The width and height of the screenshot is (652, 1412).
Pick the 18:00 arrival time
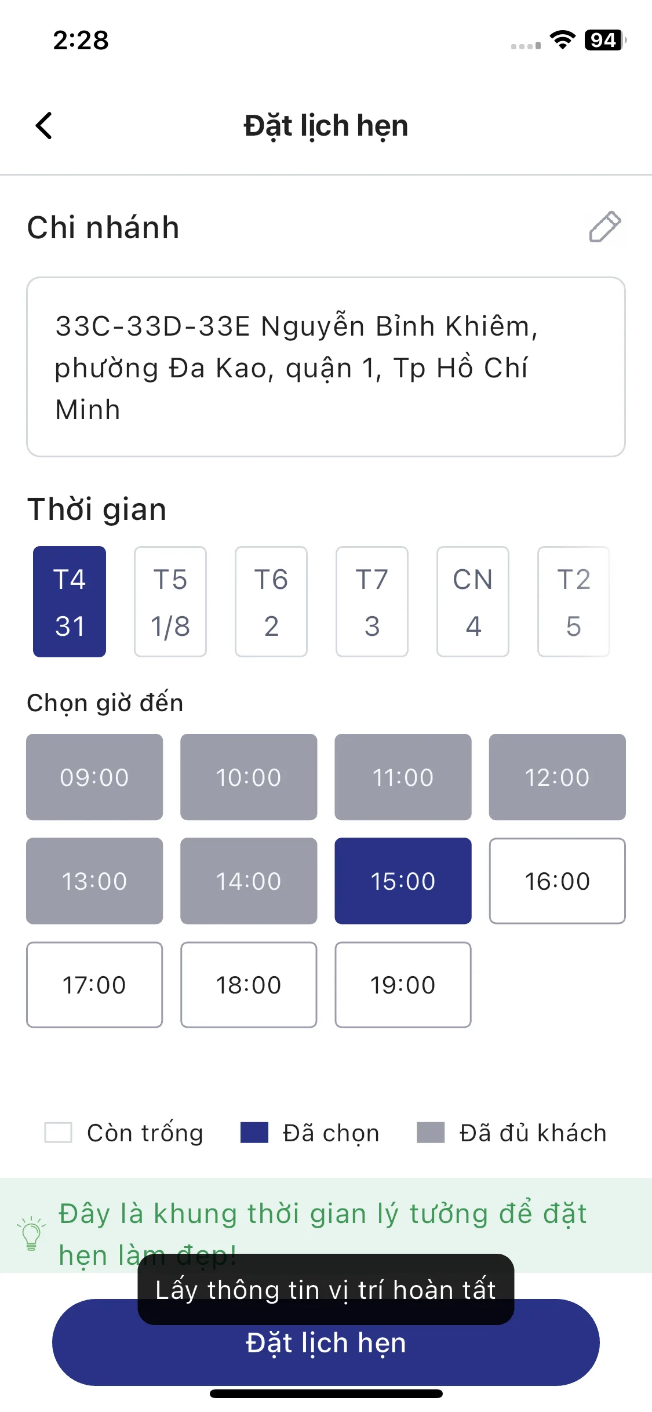point(249,985)
